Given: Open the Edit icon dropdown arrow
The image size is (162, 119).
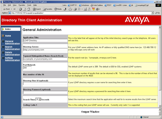Looking at the screenshot, I should tap(82, 9).
